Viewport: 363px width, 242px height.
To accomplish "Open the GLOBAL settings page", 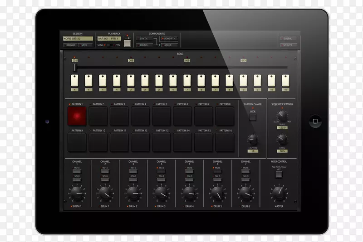I will pyautogui.click(x=289, y=39).
